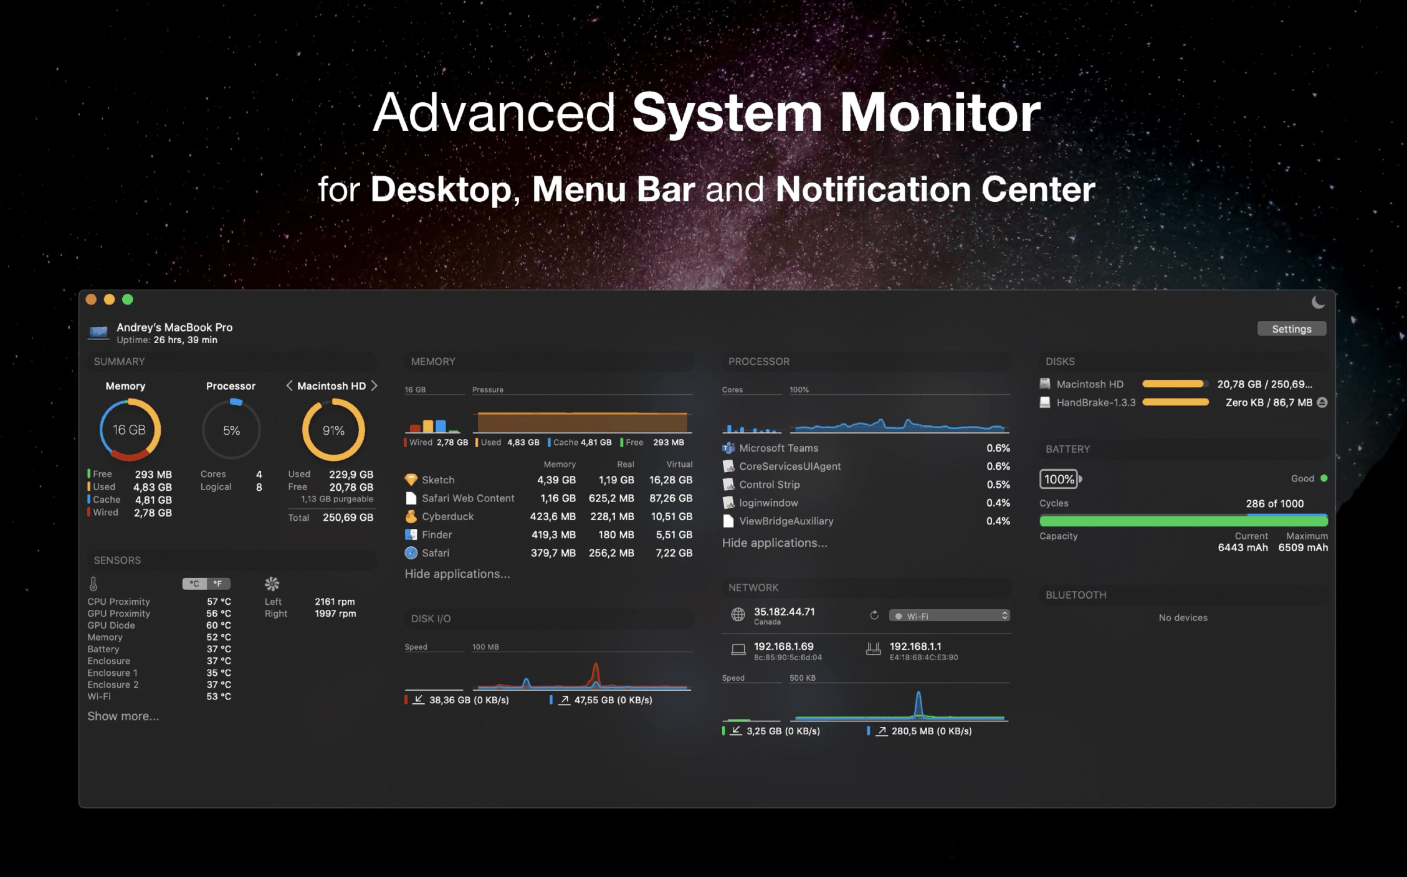Hide applications in the Memory panel

tap(457, 574)
